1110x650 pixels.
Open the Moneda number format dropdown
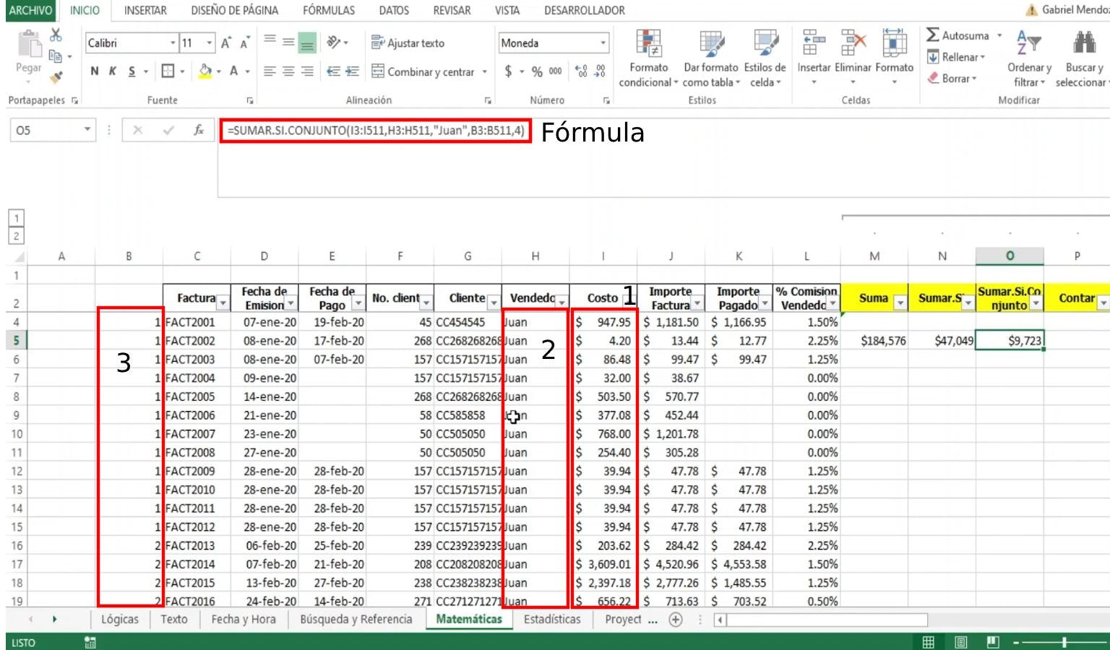[x=603, y=43]
